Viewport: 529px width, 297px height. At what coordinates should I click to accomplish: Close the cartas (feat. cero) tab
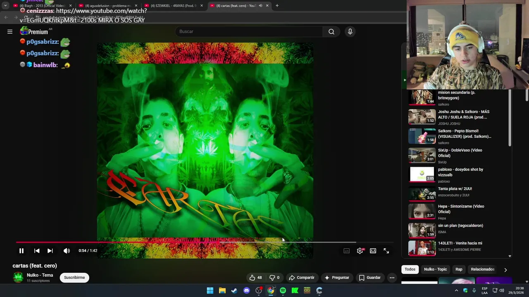267,6
